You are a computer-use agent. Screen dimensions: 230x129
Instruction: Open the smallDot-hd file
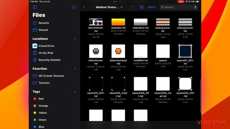[141, 51]
